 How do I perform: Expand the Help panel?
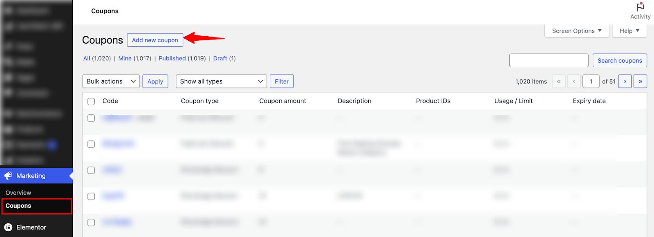[629, 31]
